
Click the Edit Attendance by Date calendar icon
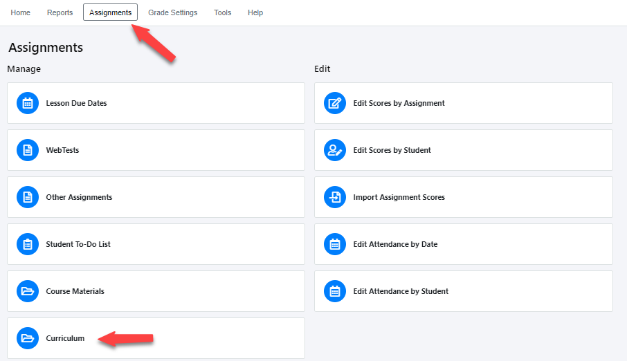[335, 244]
